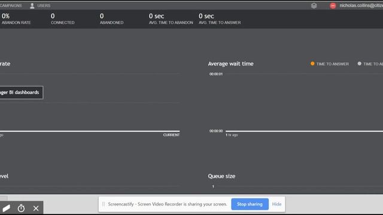Select the Screencastify pen drawing tool
Screen dimensions: 383x215
click(x=7, y=208)
